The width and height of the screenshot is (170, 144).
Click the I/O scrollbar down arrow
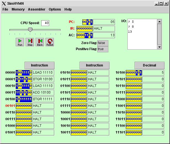[159, 47]
